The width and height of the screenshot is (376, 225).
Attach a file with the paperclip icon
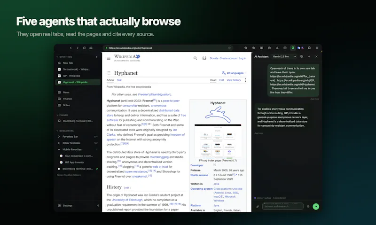point(258,206)
